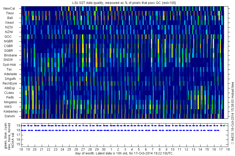This screenshot has height=156, width=235.
Task: Select the NZSI row label
Action: pos(9,27)
